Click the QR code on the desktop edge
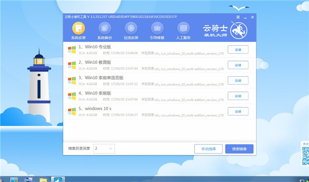Image resolution: width=309 pixels, height=182 pixels. click(306, 155)
